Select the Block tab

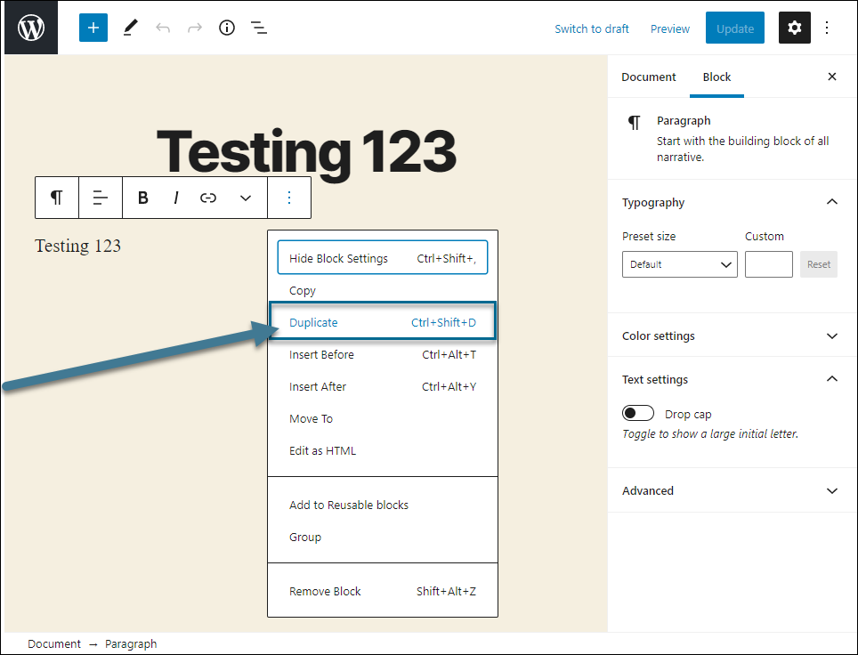(x=716, y=77)
